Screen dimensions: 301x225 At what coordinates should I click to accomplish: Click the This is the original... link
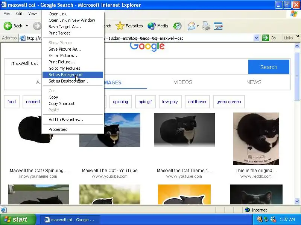pyautogui.click(x=256, y=171)
